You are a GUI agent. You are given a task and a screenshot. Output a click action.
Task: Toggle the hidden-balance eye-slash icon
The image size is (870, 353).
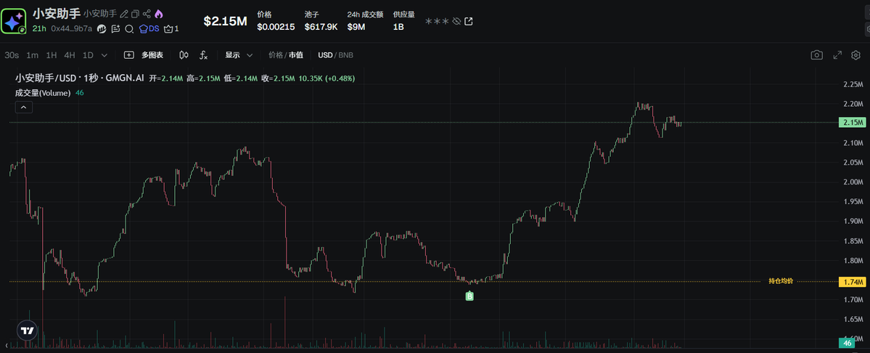456,22
